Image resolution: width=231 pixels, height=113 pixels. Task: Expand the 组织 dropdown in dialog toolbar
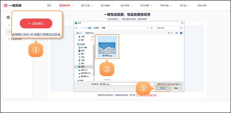click(x=79, y=33)
